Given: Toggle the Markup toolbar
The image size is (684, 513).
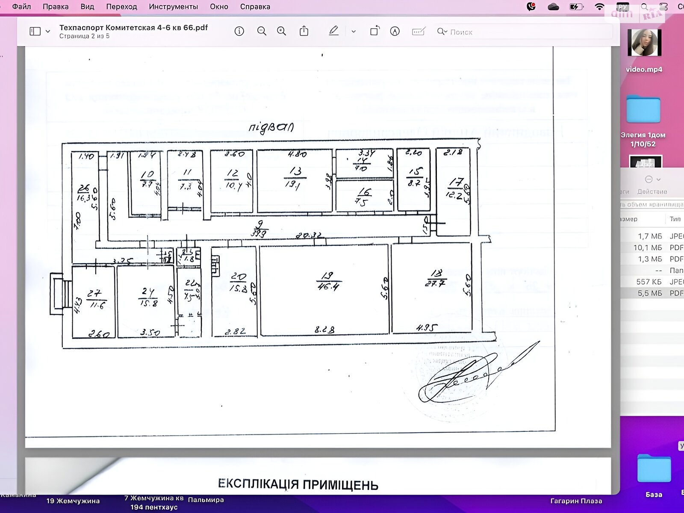Looking at the screenshot, I should 395,31.
